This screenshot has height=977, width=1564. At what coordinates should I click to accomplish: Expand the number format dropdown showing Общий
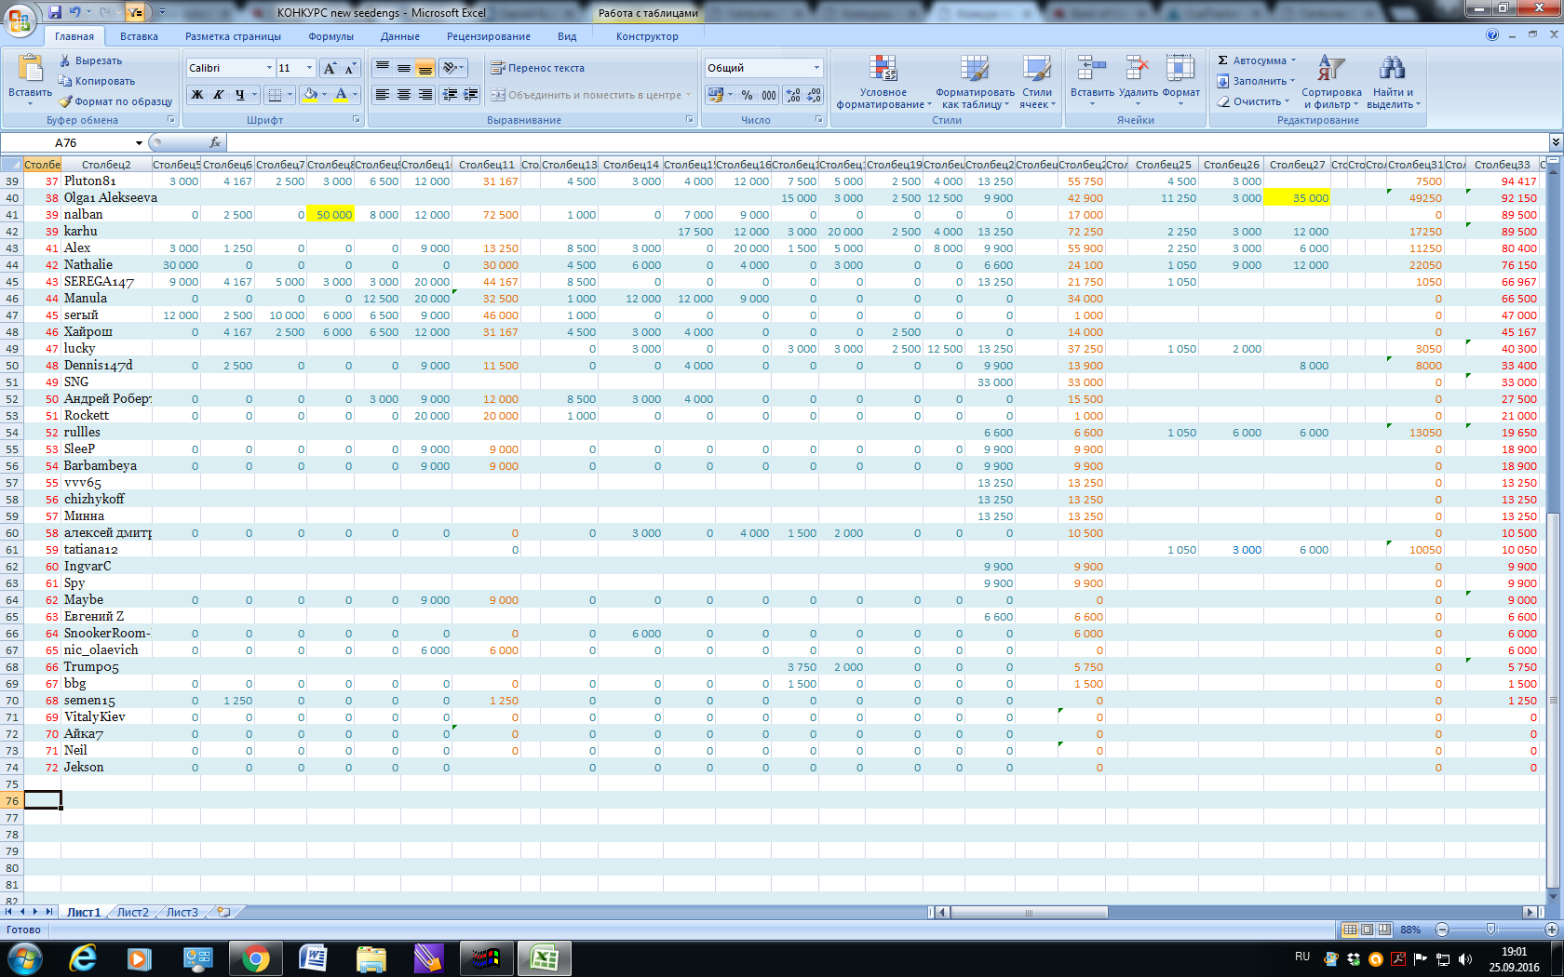tap(816, 68)
